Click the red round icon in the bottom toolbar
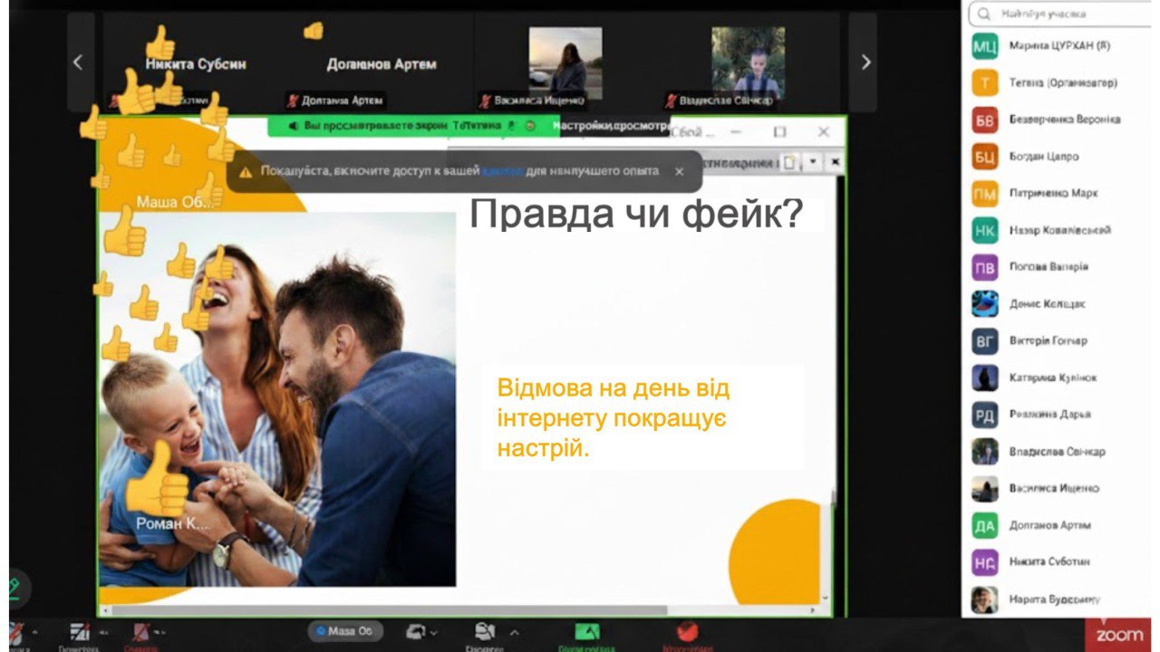This screenshot has width=1160, height=652. click(x=688, y=631)
